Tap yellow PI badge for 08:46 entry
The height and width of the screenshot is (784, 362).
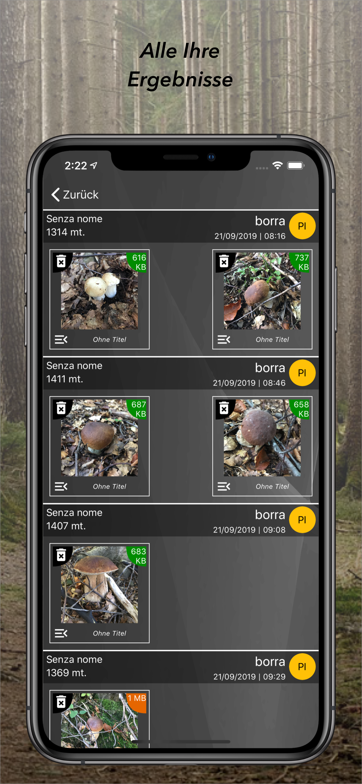pos(302,373)
